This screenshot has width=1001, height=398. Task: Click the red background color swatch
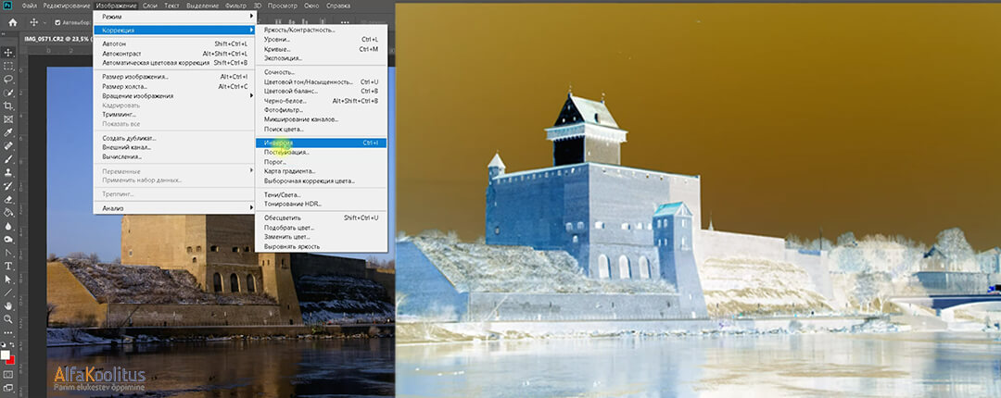coord(11,360)
